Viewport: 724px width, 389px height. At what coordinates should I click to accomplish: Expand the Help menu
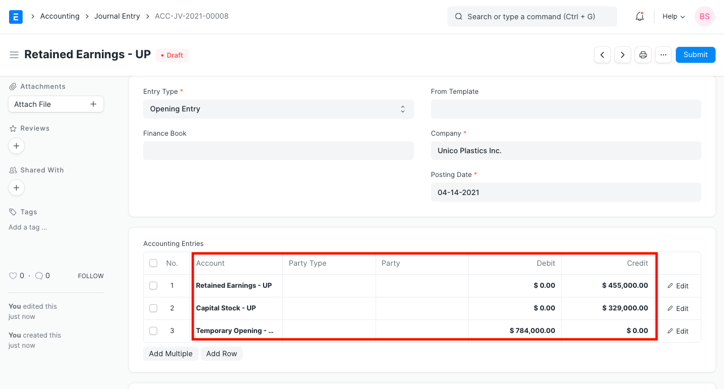coord(673,16)
